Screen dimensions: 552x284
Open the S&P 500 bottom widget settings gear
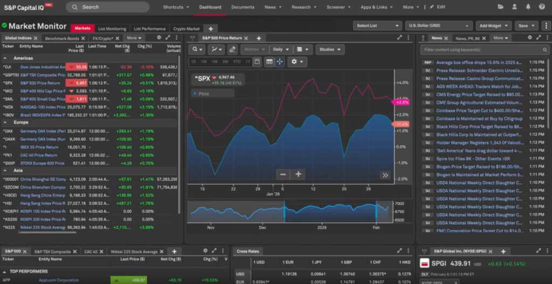[x=205, y=251]
